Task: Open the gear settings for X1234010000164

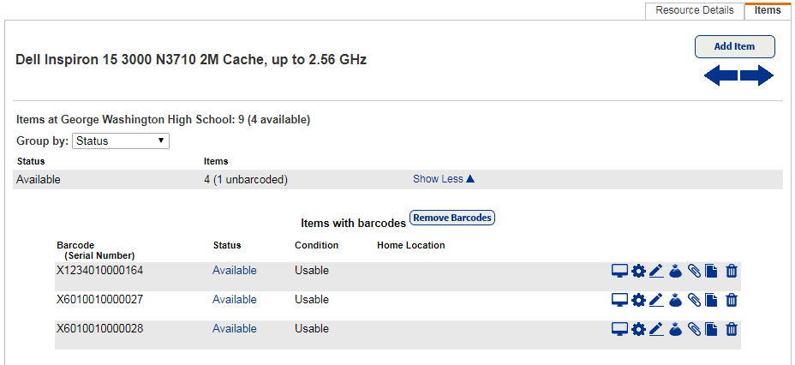Action: click(638, 272)
